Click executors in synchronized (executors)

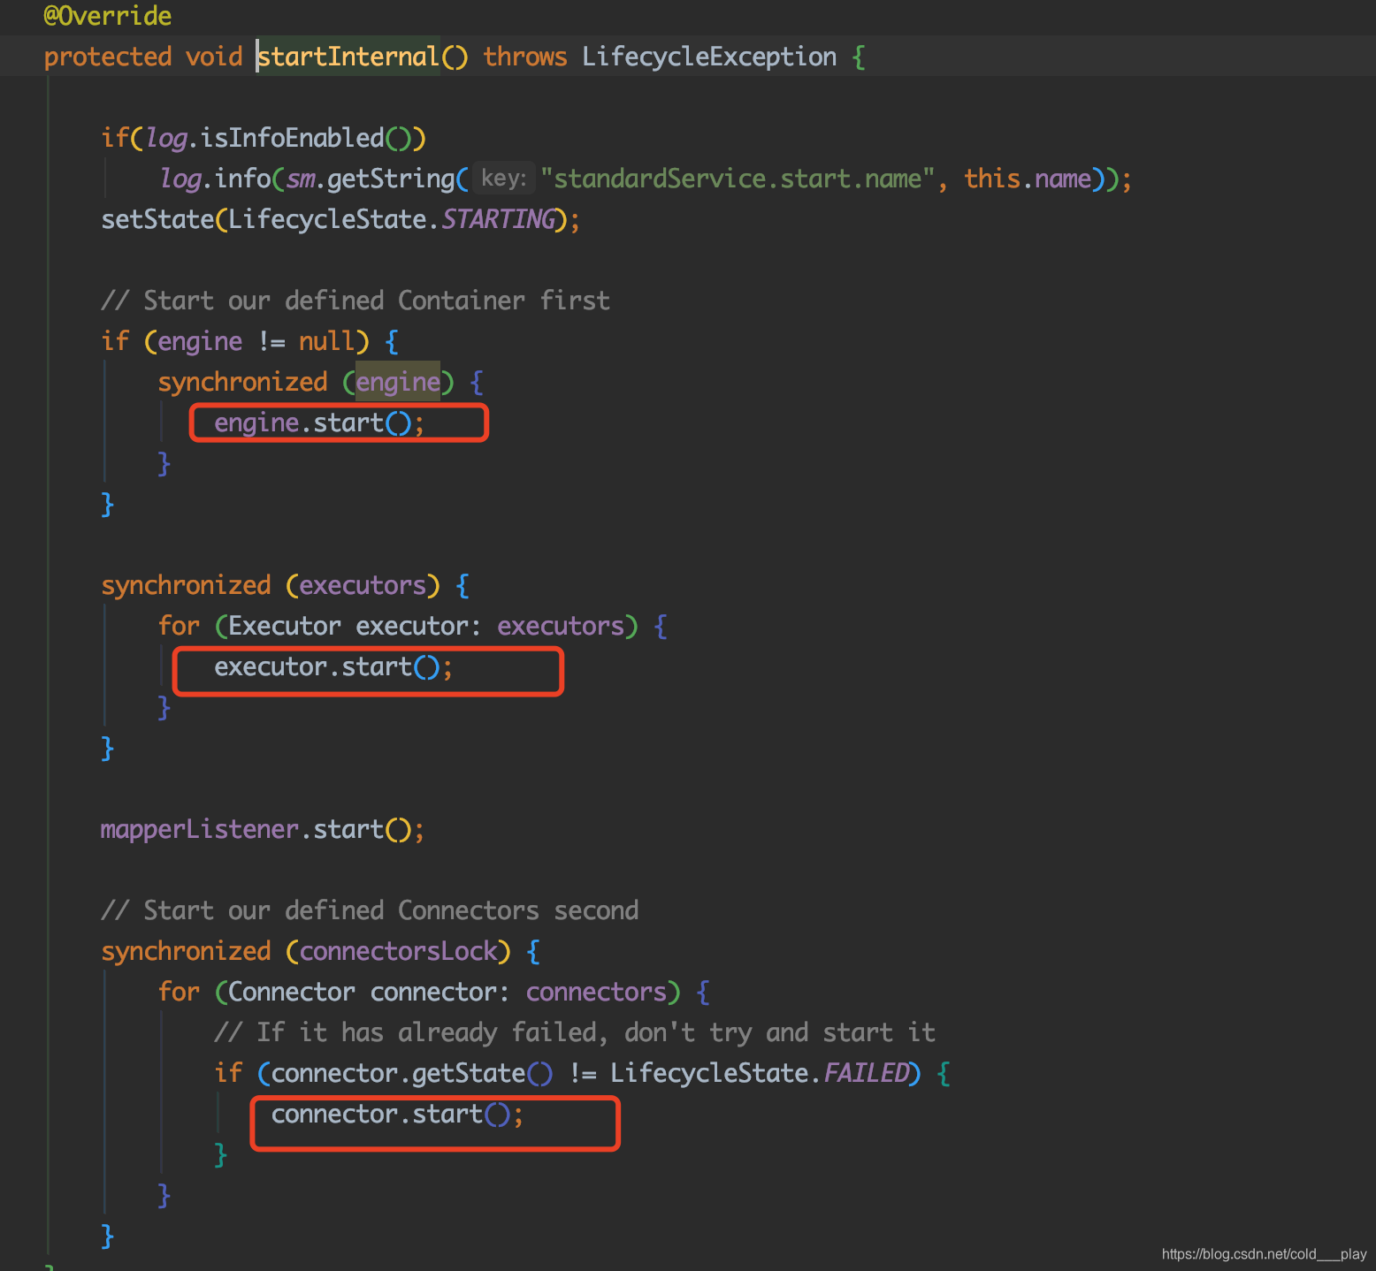[x=363, y=585]
